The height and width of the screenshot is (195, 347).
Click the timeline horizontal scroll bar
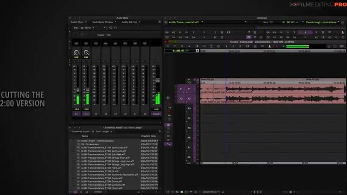click(273, 163)
